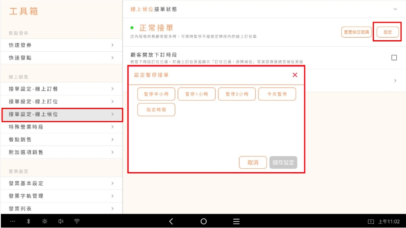
Task: Click the 設定 button at top right
Action: [387, 32]
